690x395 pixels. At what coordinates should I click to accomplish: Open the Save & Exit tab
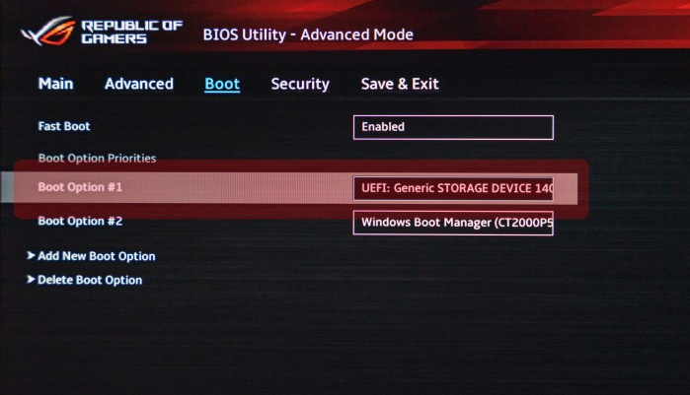coord(400,84)
